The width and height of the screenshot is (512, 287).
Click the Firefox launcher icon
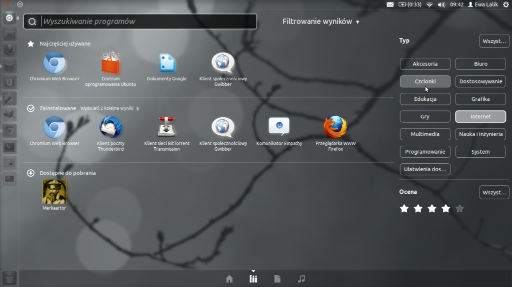(9, 50)
